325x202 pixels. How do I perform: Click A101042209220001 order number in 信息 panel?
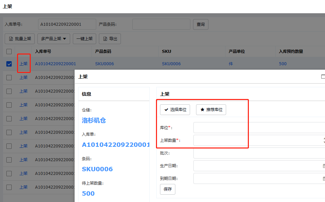coord(116,145)
